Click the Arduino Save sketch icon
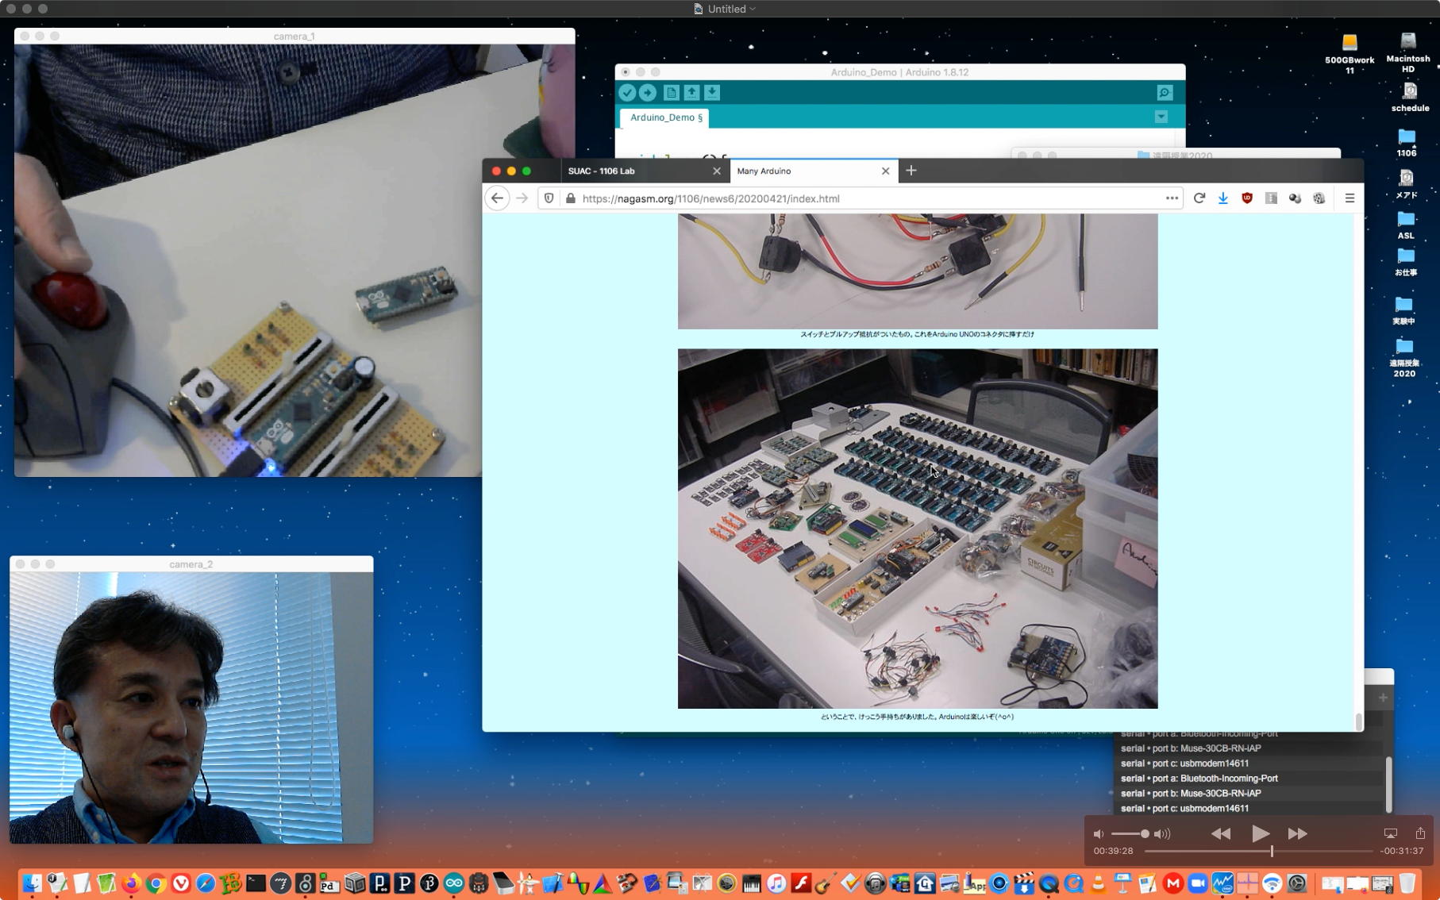The image size is (1440, 900). click(712, 93)
